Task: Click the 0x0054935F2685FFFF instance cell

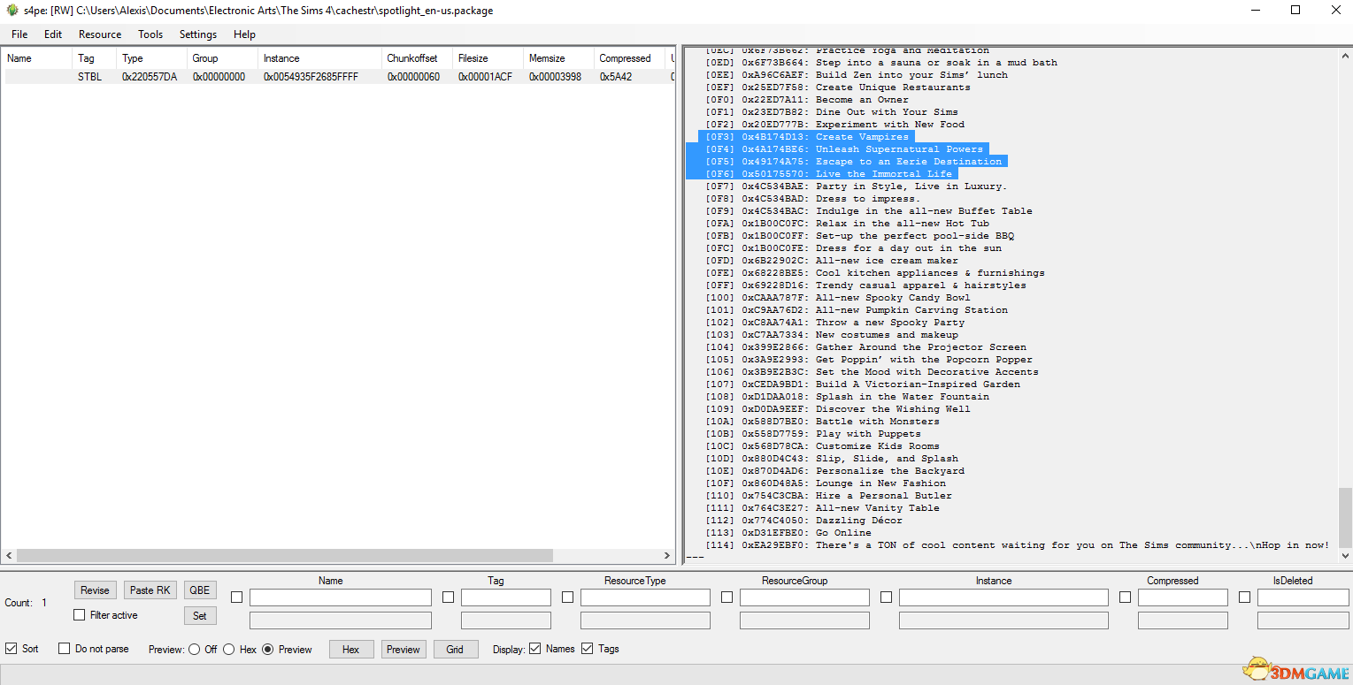Action: [x=311, y=77]
